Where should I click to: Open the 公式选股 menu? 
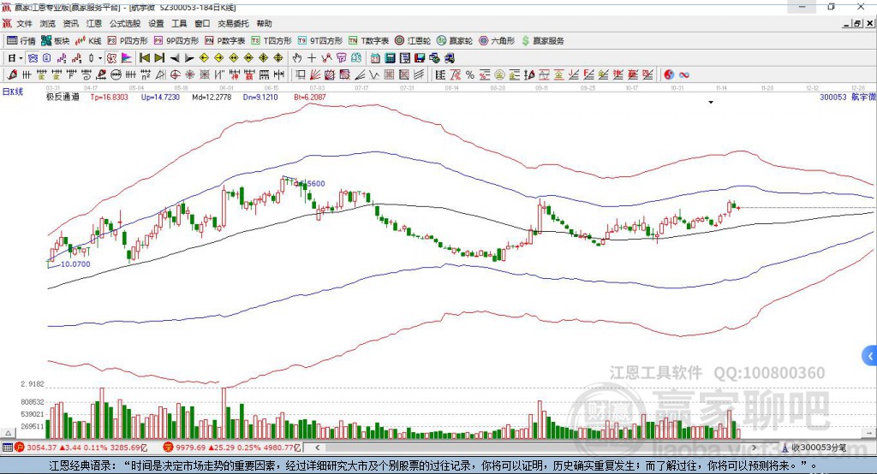(125, 23)
